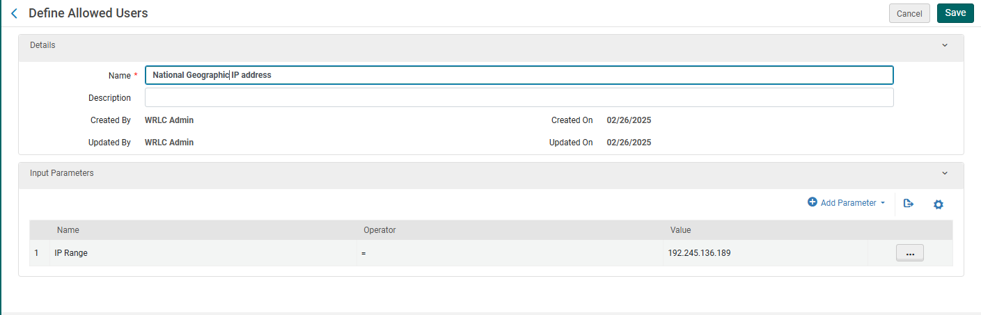The width and height of the screenshot is (981, 315).
Task: Open the Add Parameter dropdown caret
Action: click(x=883, y=203)
